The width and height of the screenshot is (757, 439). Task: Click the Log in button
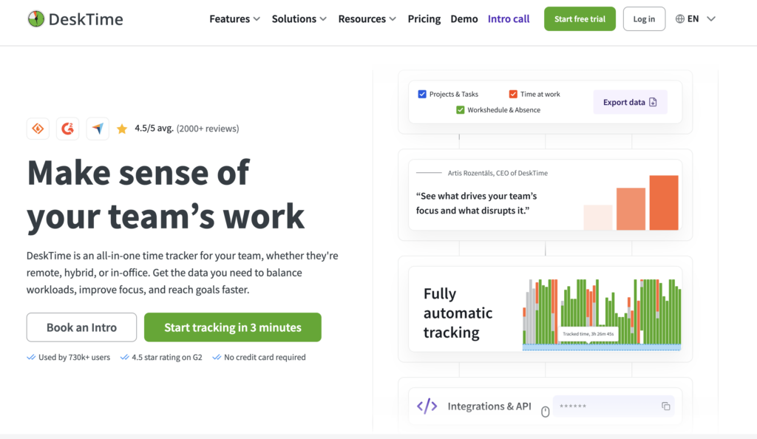644,18
